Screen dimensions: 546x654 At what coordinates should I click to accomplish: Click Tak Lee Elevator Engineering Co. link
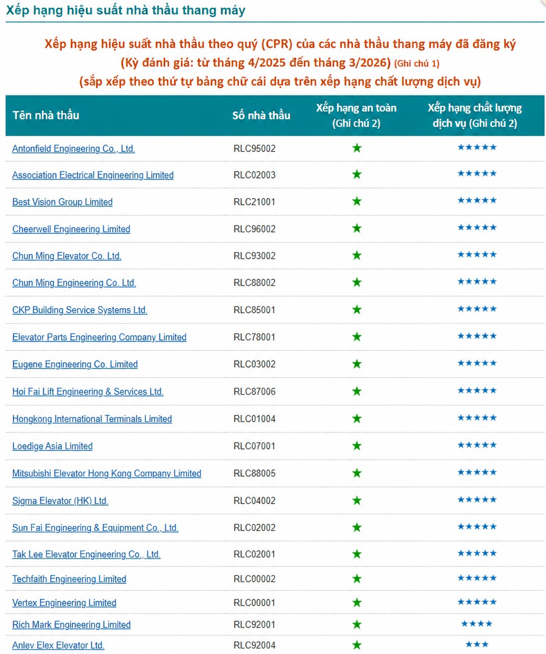(x=86, y=554)
